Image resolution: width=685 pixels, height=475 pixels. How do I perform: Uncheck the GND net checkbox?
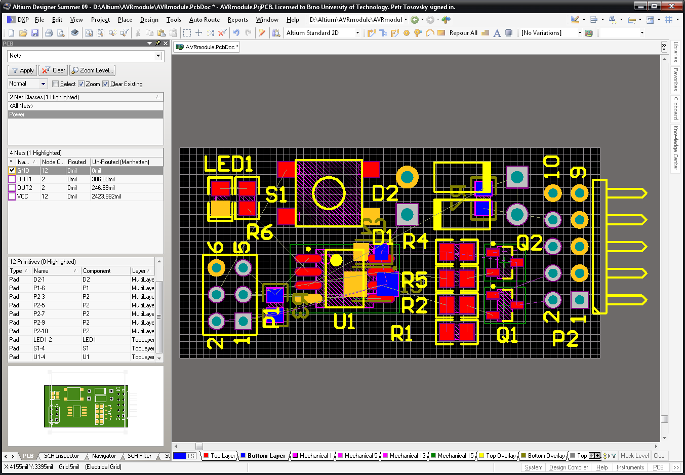click(x=12, y=171)
